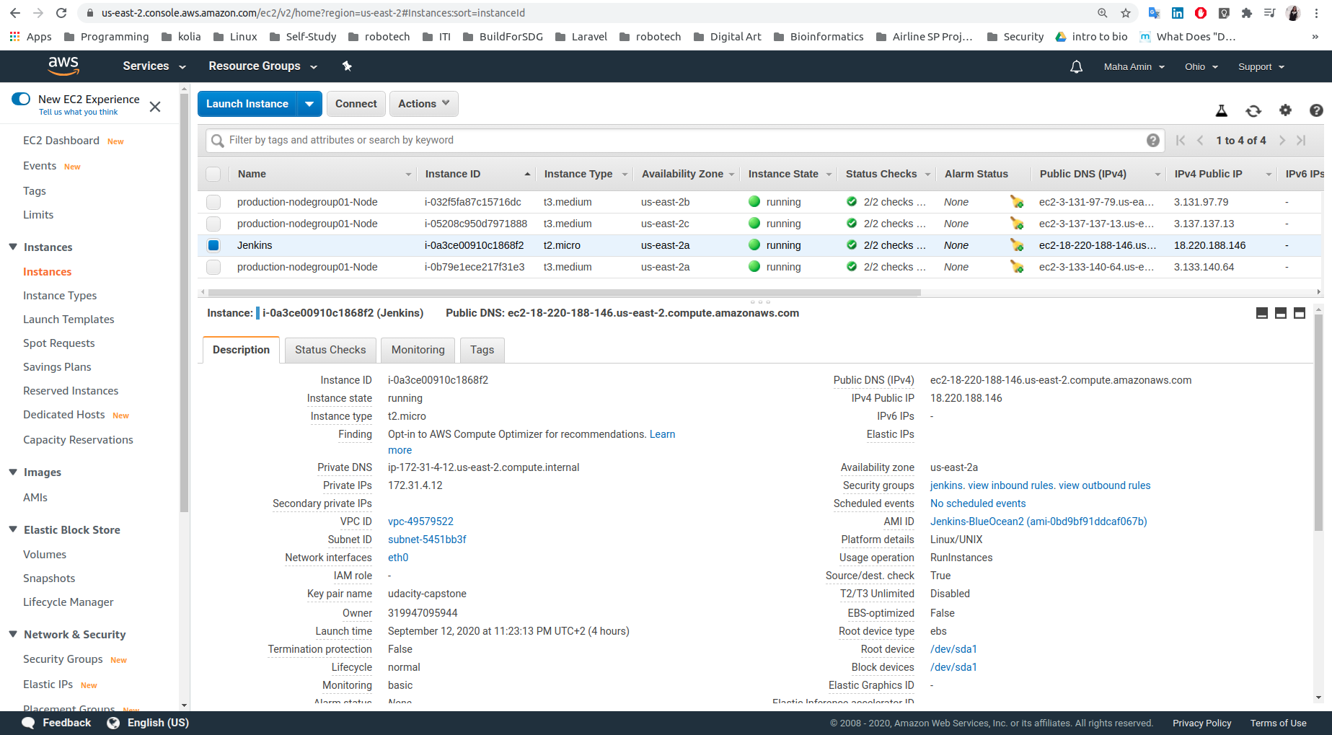Click the instances table horizontal scrollbar
The width and height of the screenshot is (1332, 735).
coord(564,293)
